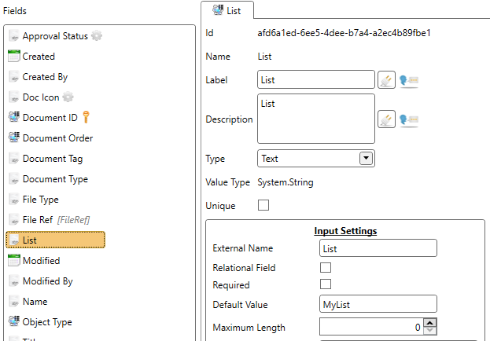Click the Default Value input field

pyautogui.click(x=378, y=304)
